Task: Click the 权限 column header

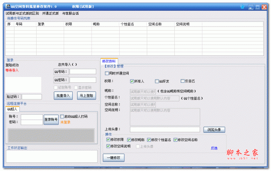Action: pyautogui.click(x=78, y=24)
